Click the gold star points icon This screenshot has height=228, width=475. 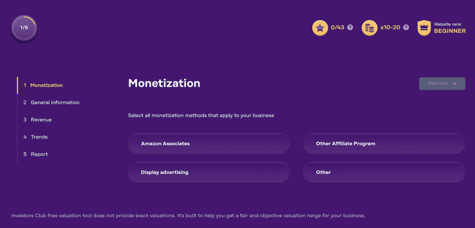click(x=320, y=28)
